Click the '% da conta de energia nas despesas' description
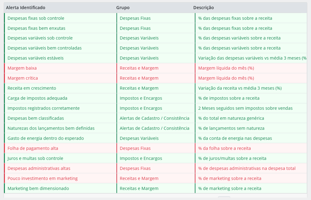The image size is (311, 200). (x=235, y=138)
